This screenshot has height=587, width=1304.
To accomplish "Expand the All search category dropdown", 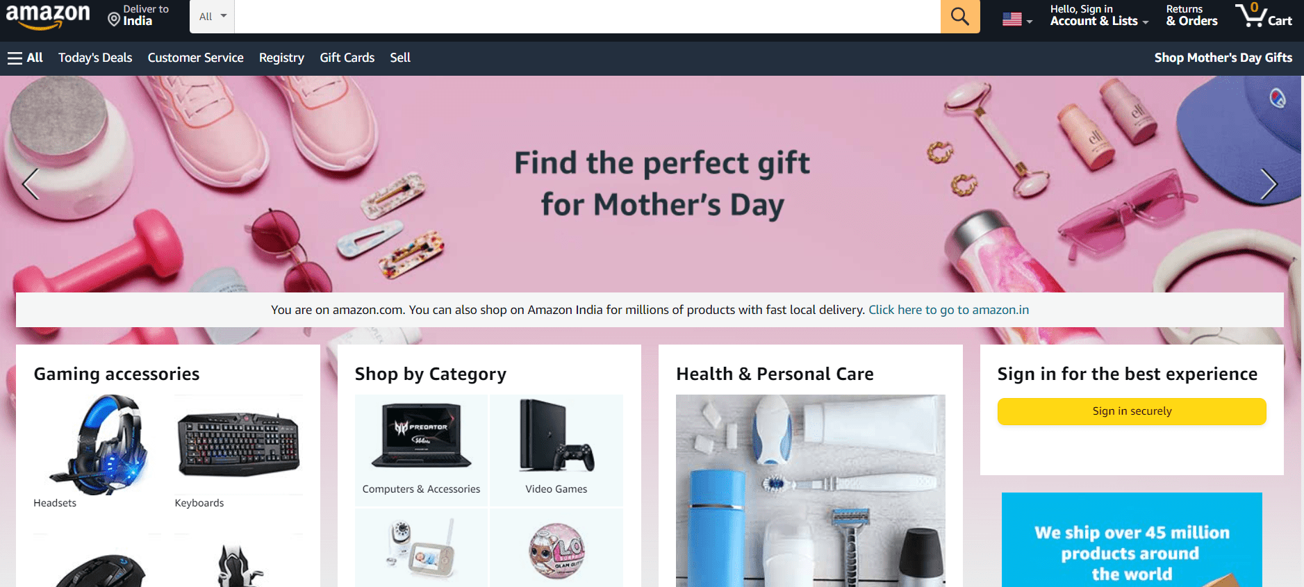I will 213,16.
